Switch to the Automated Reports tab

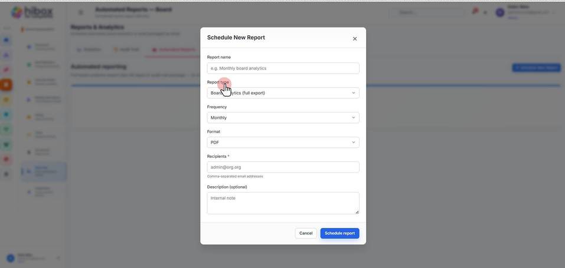coord(174,49)
